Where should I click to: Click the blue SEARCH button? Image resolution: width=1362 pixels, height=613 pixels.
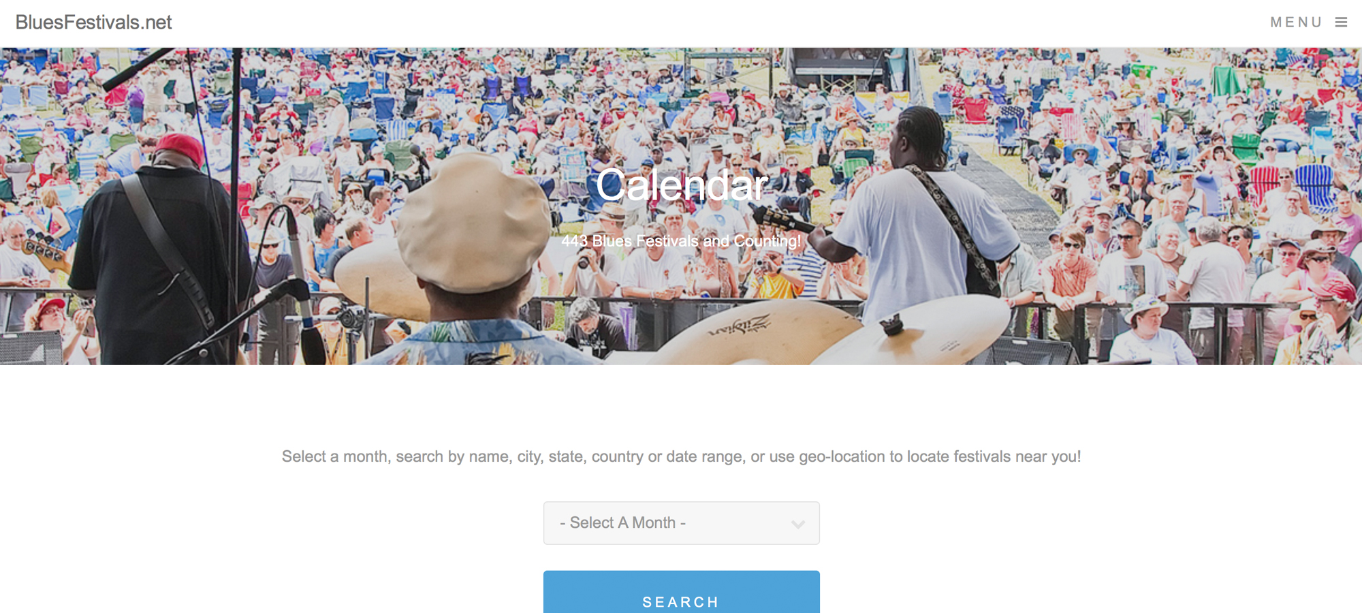[681, 593]
